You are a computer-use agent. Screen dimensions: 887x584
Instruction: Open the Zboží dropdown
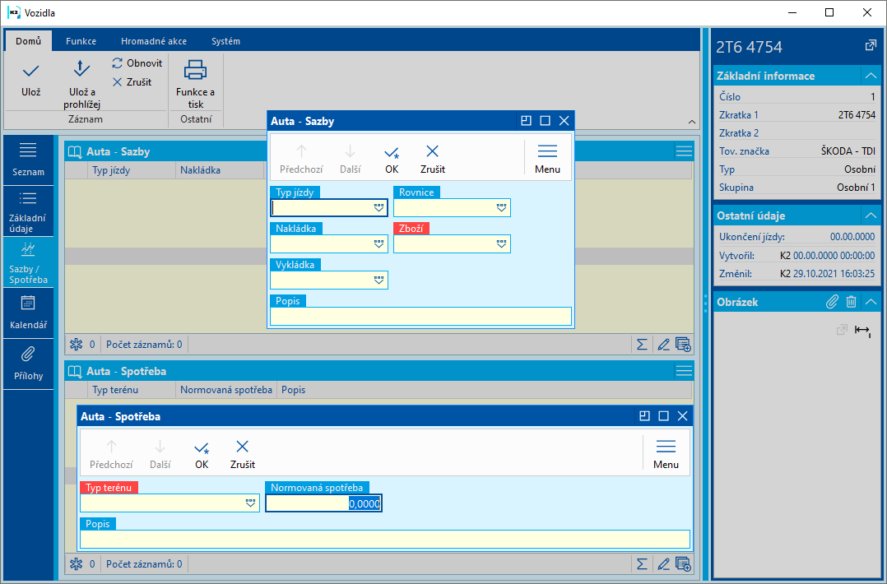[x=501, y=244]
